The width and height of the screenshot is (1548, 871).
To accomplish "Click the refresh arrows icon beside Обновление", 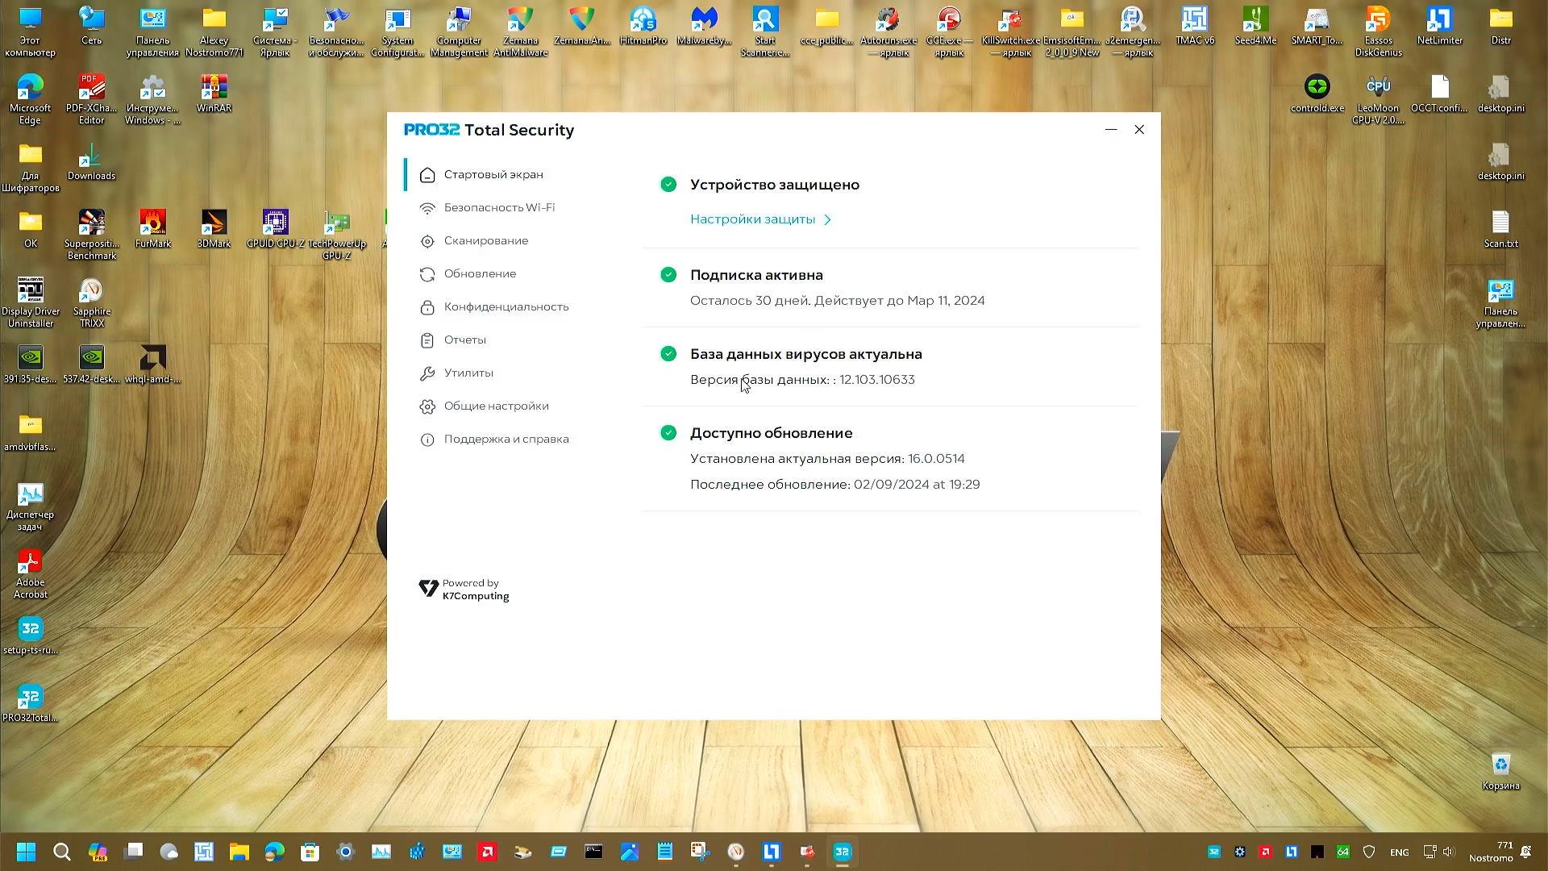I will [427, 274].
